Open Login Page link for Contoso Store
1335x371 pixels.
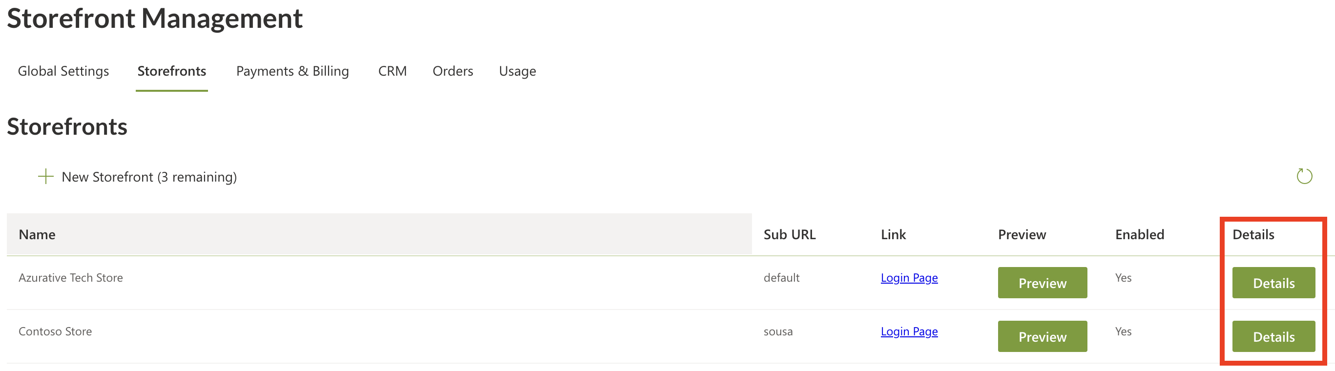point(909,331)
